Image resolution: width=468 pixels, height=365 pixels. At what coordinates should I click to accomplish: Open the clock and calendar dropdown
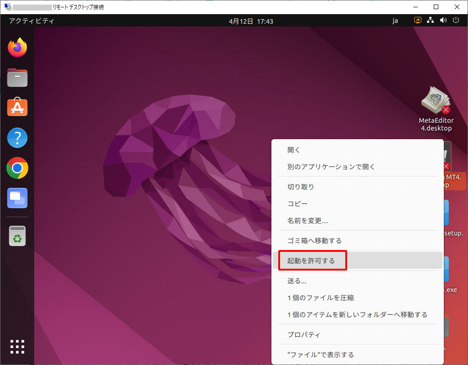251,21
